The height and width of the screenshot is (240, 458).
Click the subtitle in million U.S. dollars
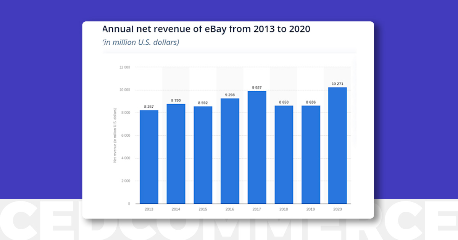tap(140, 42)
